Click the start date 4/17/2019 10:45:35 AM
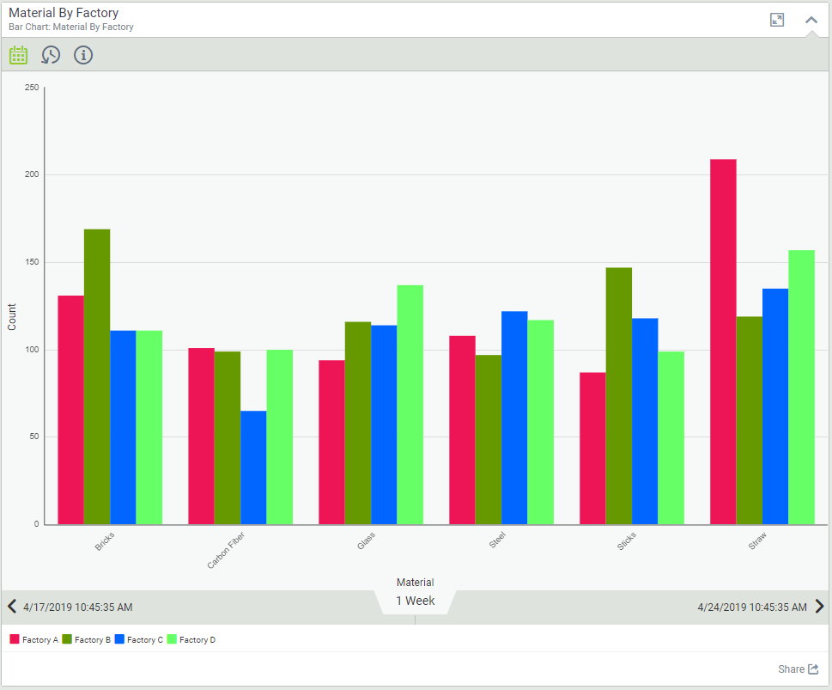 point(78,608)
